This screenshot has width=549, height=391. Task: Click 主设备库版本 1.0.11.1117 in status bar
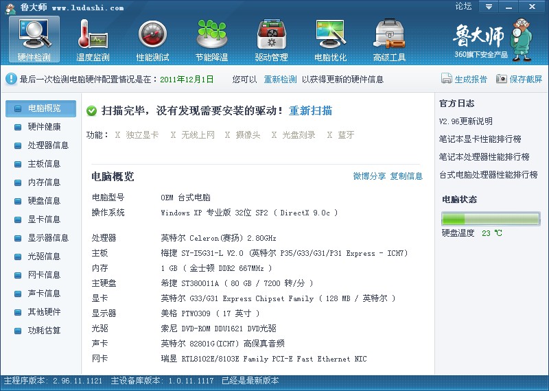(162, 381)
